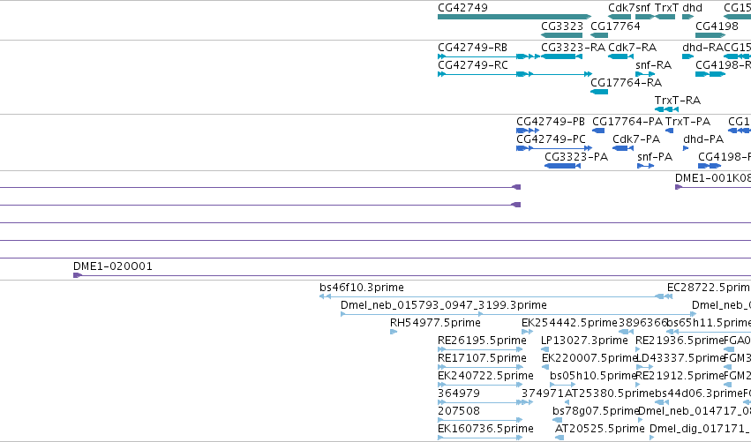Open the snf-PA protein feature

coord(646,166)
